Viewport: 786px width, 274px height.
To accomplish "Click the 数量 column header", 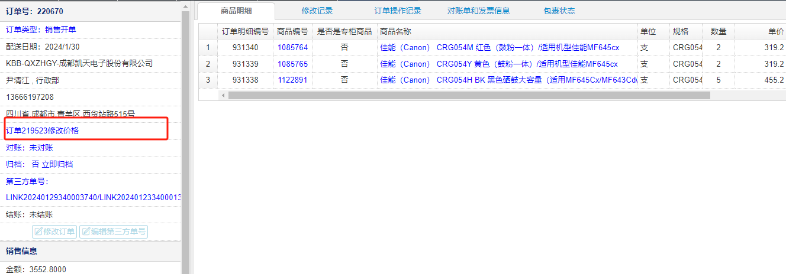I will coord(719,31).
